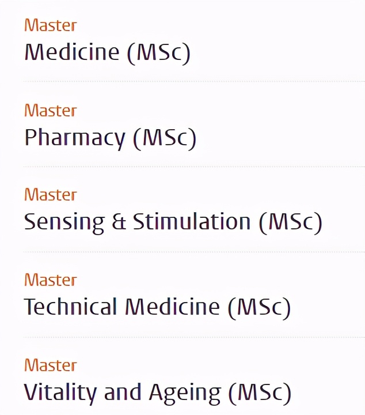Go to Vitality and Ageing (MSc)
This screenshot has width=365, height=415.
(x=157, y=393)
